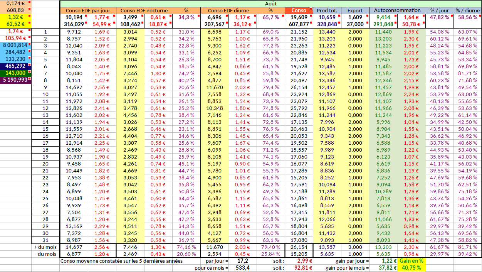Select the green '143,000' cell
Viewport: 482px width, 272px height.
pos(15,73)
